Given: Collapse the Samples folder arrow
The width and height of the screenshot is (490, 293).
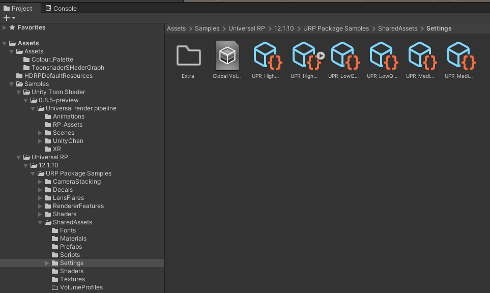Looking at the screenshot, I should 12,84.
